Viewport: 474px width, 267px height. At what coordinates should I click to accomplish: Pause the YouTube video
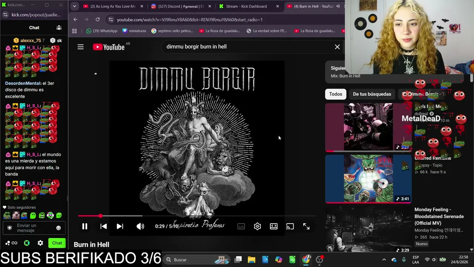click(x=84, y=226)
